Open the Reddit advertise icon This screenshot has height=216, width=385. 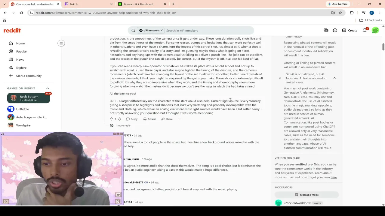(326, 30)
